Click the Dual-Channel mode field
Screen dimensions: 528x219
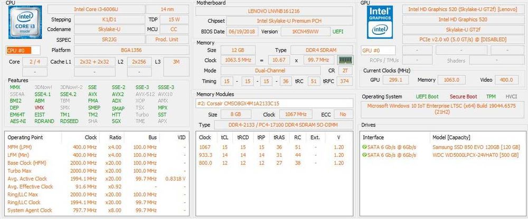270,71
